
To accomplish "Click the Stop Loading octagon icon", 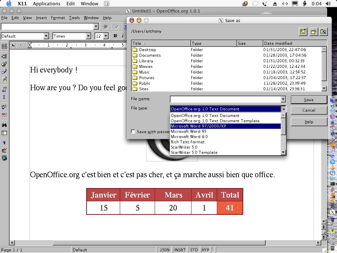I will (105, 26).
